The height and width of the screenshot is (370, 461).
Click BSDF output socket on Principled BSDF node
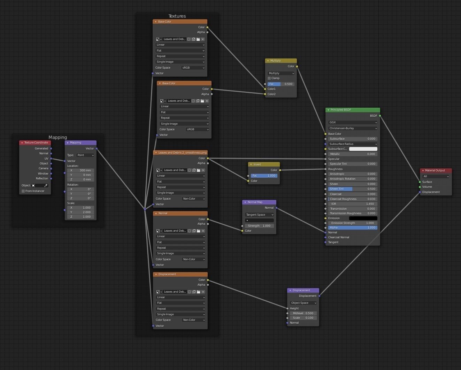tap(380, 116)
